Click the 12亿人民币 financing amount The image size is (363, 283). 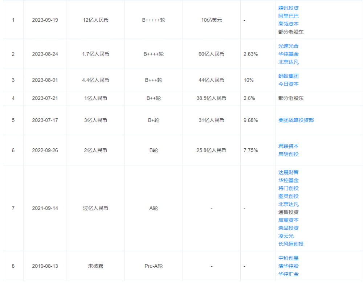click(95, 20)
